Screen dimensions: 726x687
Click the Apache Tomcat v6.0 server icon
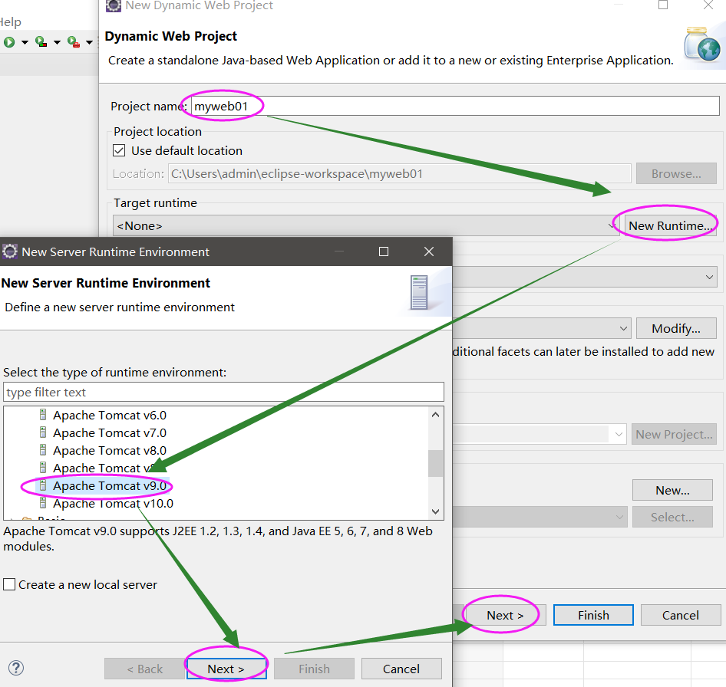click(43, 415)
